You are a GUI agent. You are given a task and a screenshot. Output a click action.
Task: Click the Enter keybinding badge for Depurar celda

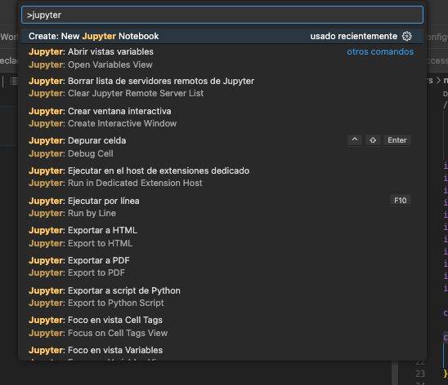[x=397, y=140]
